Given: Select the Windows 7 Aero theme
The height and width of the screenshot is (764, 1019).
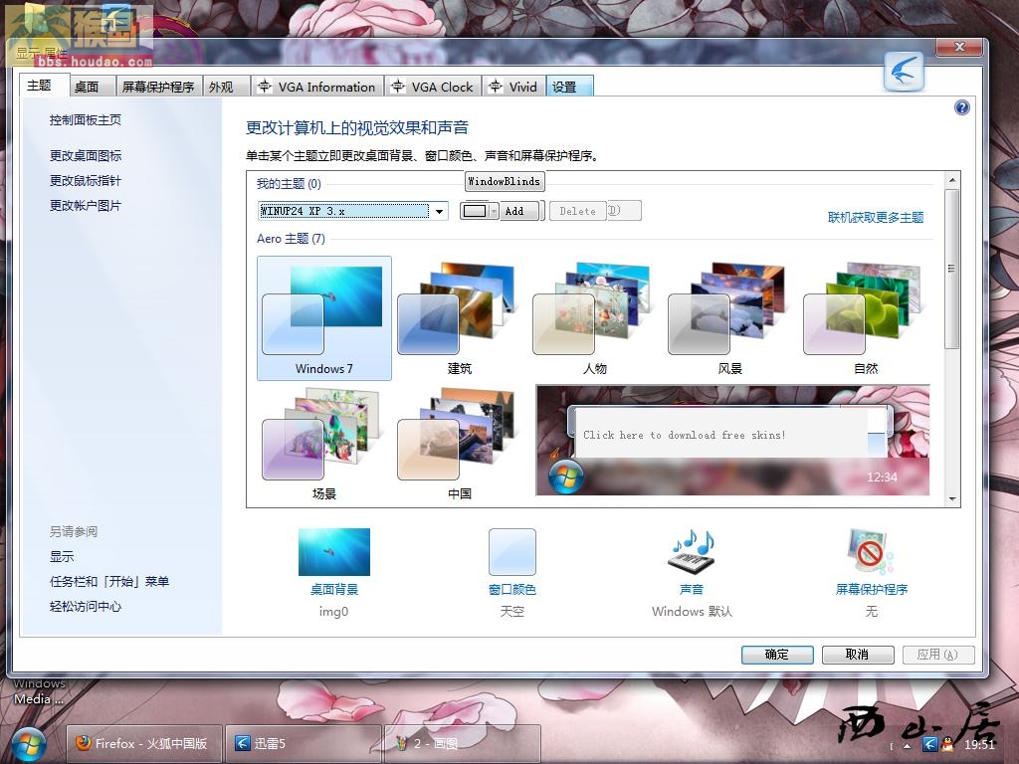Looking at the screenshot, I should click(324, 318).
